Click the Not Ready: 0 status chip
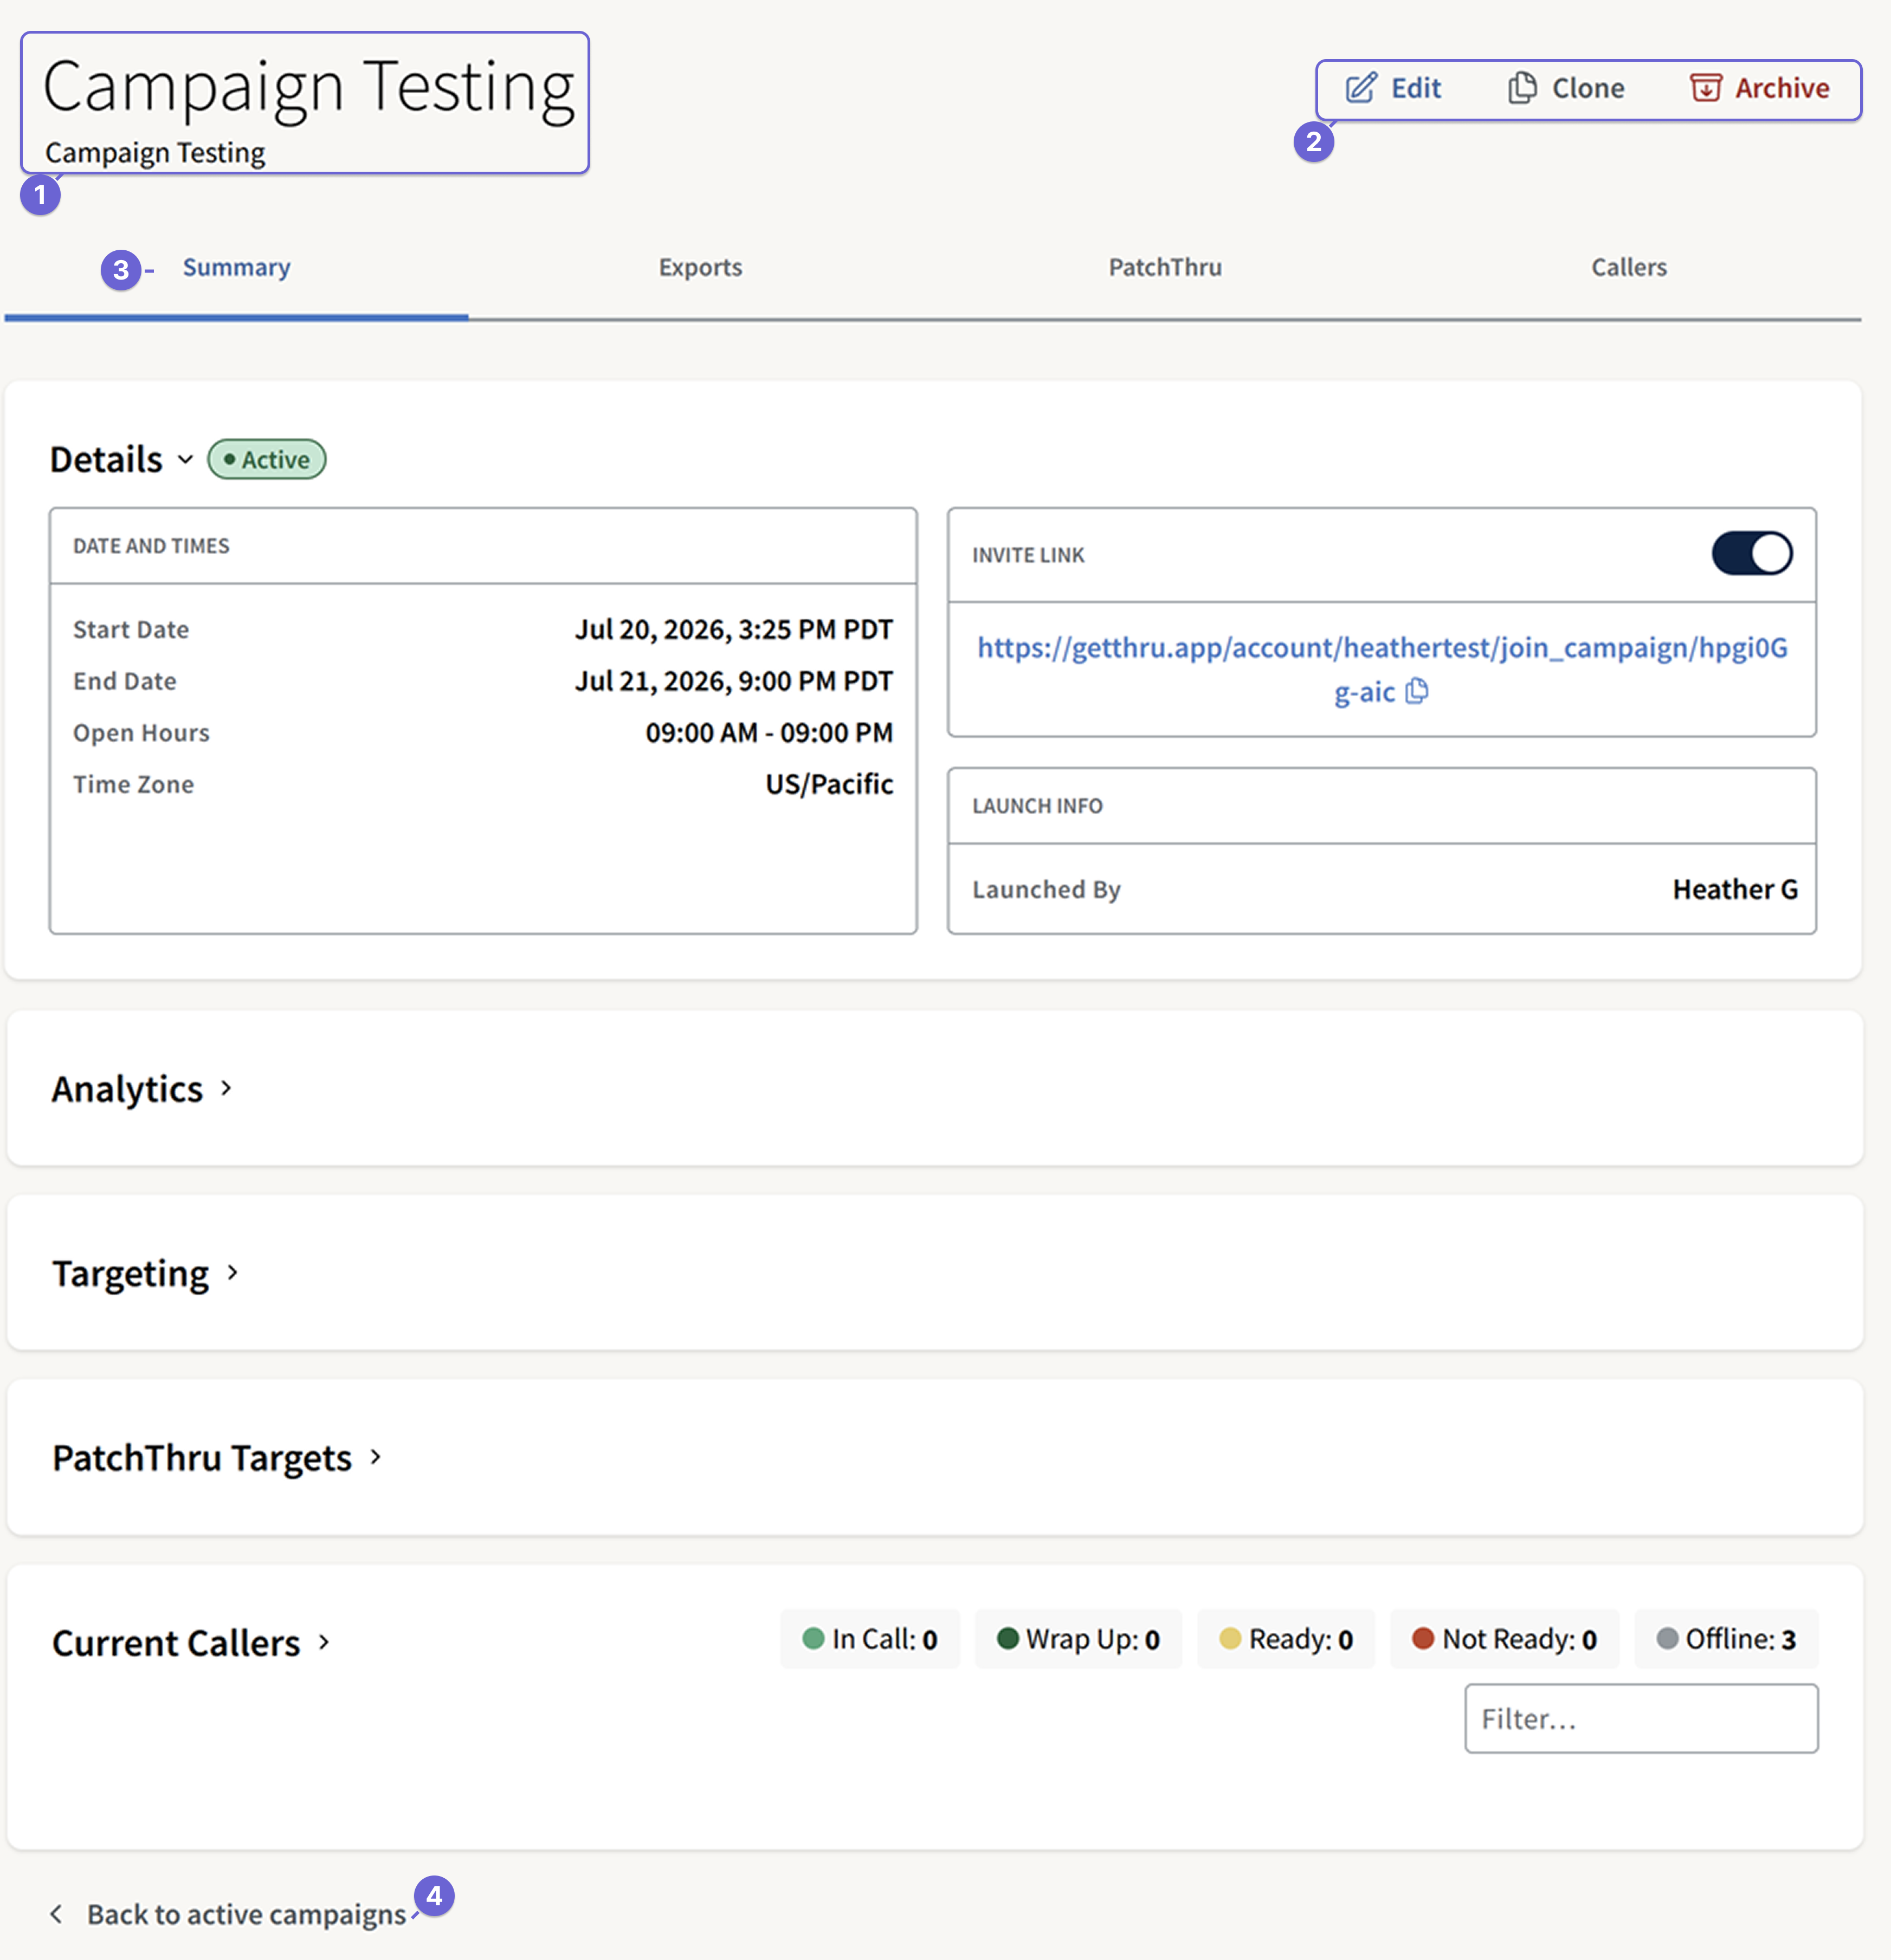Image resolution: width=1891 pixels, height=1960 pixels. pos(1504,1639)
